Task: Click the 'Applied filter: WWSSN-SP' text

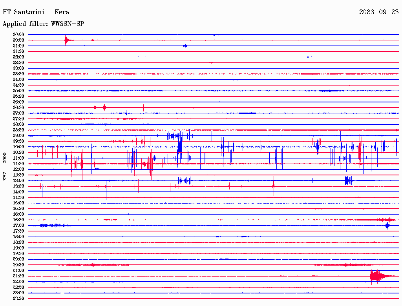Action: (43, 24)
